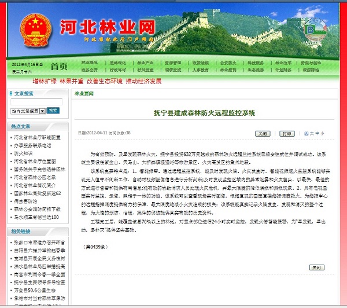Open related link 抚宁县主要领导督导检查
The height and width of the screenshot is (308, 347).
click(39, 283)
